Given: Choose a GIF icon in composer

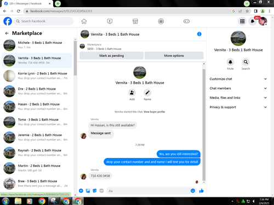Looking at the screenshot, I should [x=101, y=191].
